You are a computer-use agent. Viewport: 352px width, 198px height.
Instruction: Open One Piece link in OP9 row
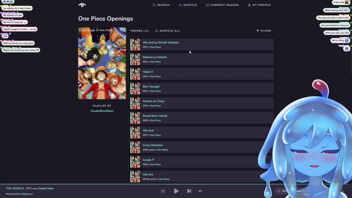(155, 164)
